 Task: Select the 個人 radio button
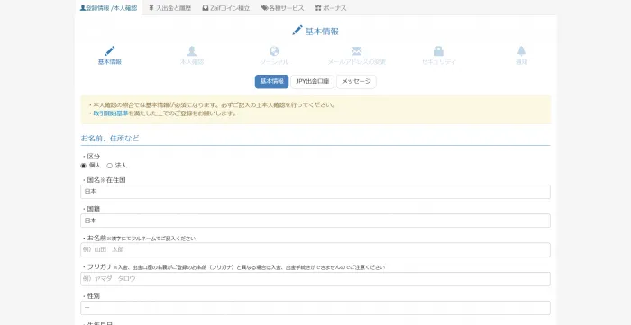point(83,166)
